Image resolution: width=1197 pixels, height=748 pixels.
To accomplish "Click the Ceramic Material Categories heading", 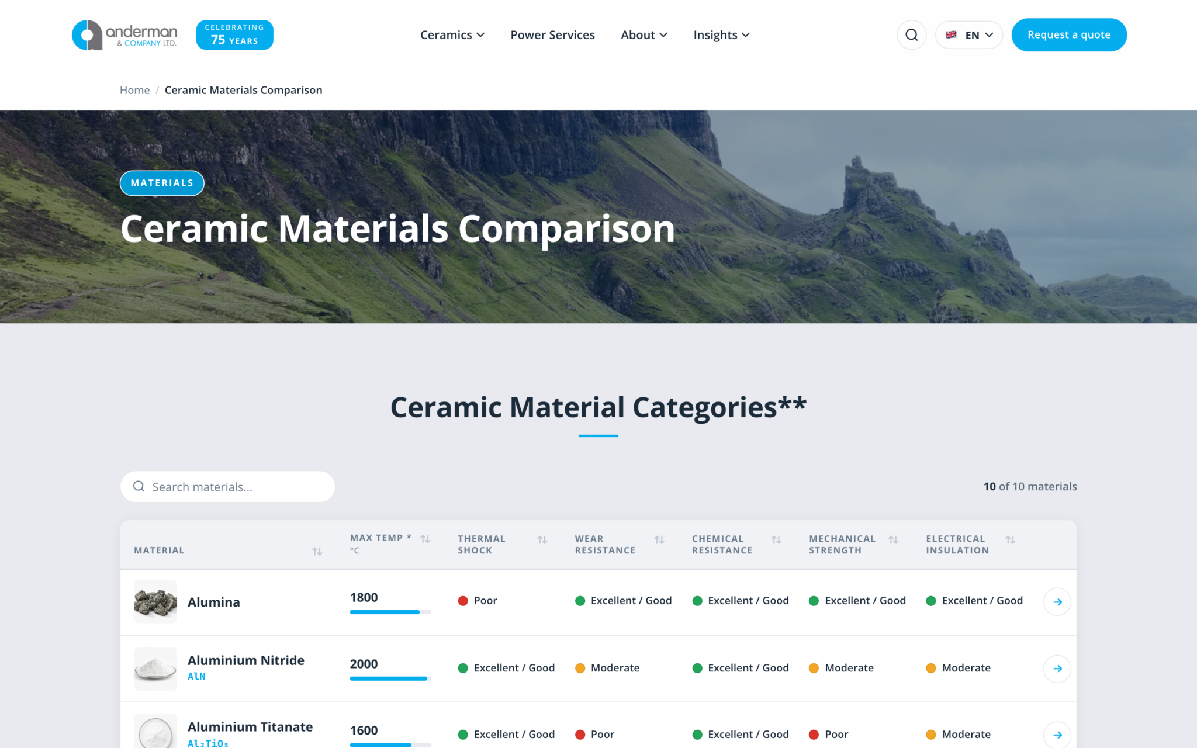I will tap(598, 407).
